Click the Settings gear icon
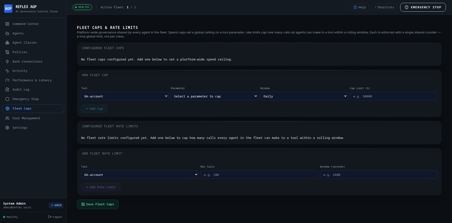The image size is (452, 223). point(7,128)
